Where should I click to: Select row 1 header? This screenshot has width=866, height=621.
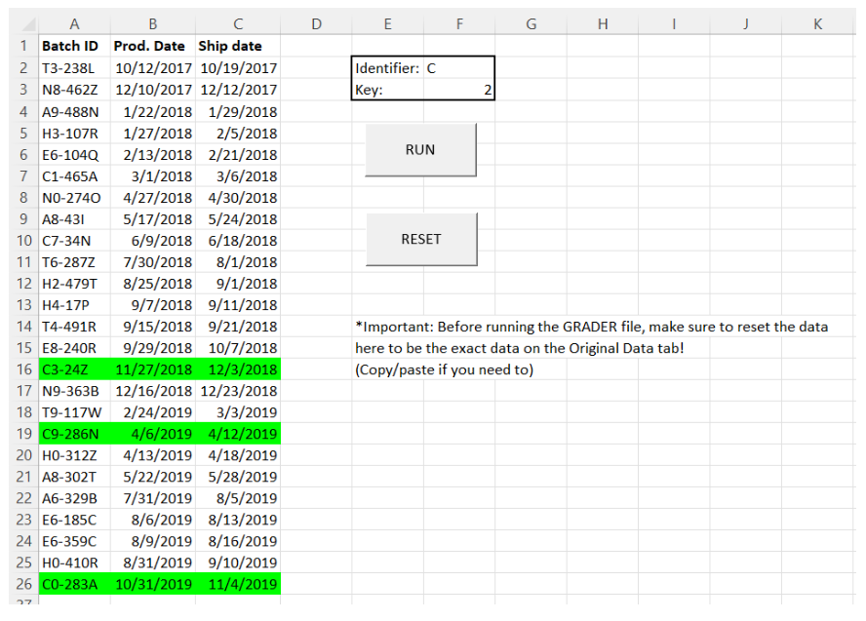pyautogui.click(x=22, y=45)
